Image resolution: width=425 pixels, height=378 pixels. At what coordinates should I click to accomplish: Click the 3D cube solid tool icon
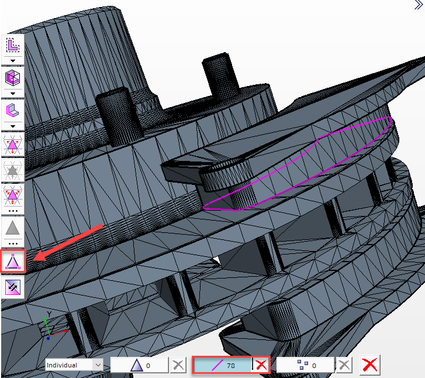pyautogui.click(x=13, y=78)
